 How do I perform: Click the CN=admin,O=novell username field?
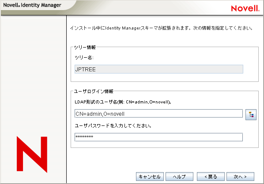pyautogui.click(x=158, y=114)
